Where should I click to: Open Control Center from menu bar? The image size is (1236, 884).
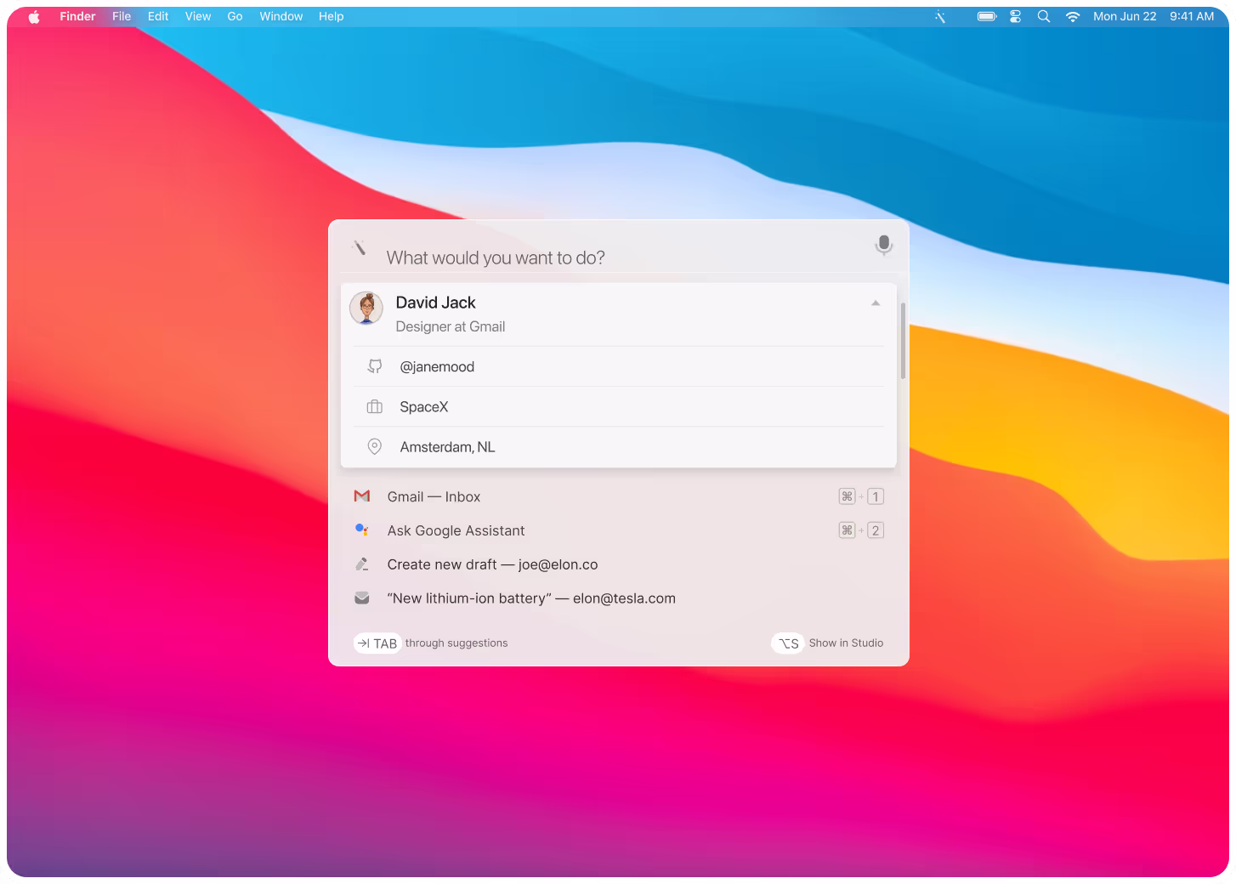[1015, 16]
